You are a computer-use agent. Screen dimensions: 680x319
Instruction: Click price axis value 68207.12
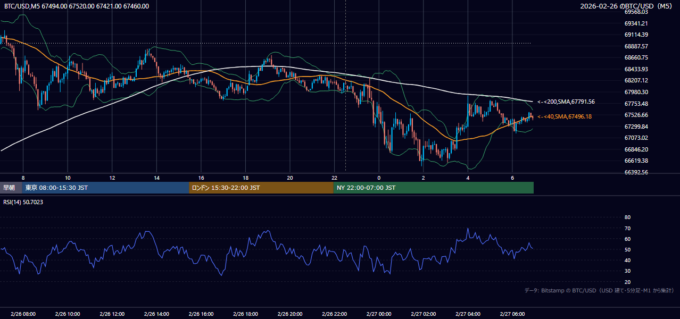(x=636, y=80)
